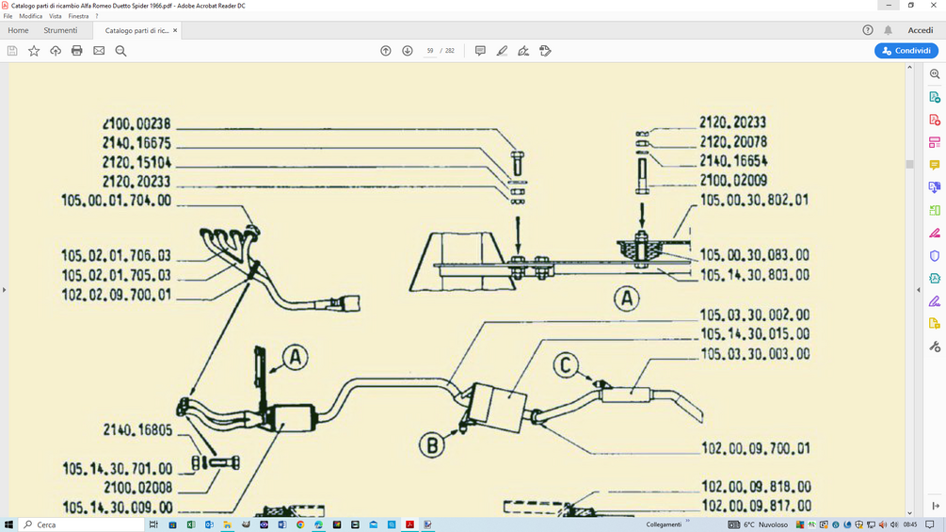Image resolution: width=946 pixels, height=532 pixels.
Task: Open the Sign document tool
Action: pyautogui.click(x=523, y=51)
